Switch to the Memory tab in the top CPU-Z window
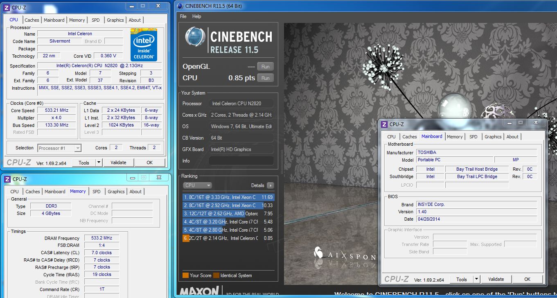This screenshot has width=557, height=298. [77, 20]
